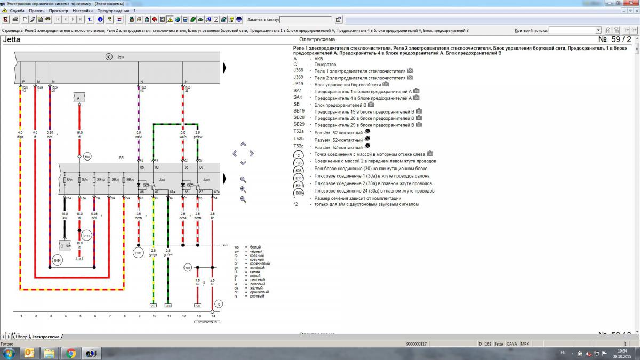
Task: Open connector view icon for T52b
Action: (x=367, y=139)
